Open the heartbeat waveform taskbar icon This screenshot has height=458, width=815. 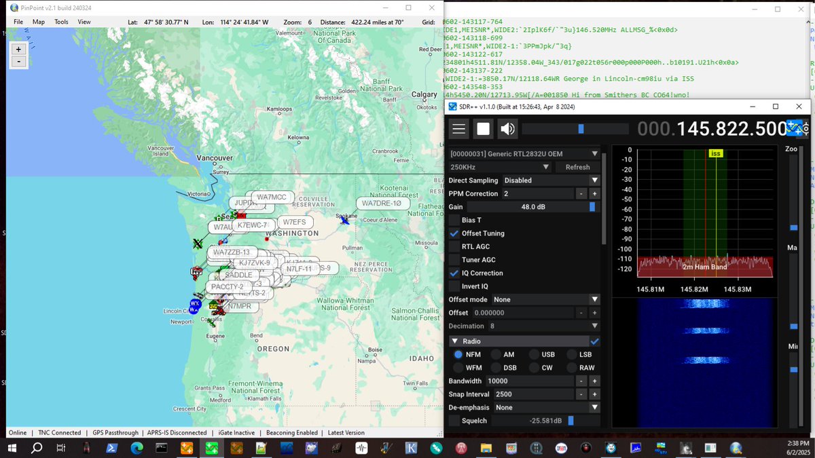coord(361,448)
